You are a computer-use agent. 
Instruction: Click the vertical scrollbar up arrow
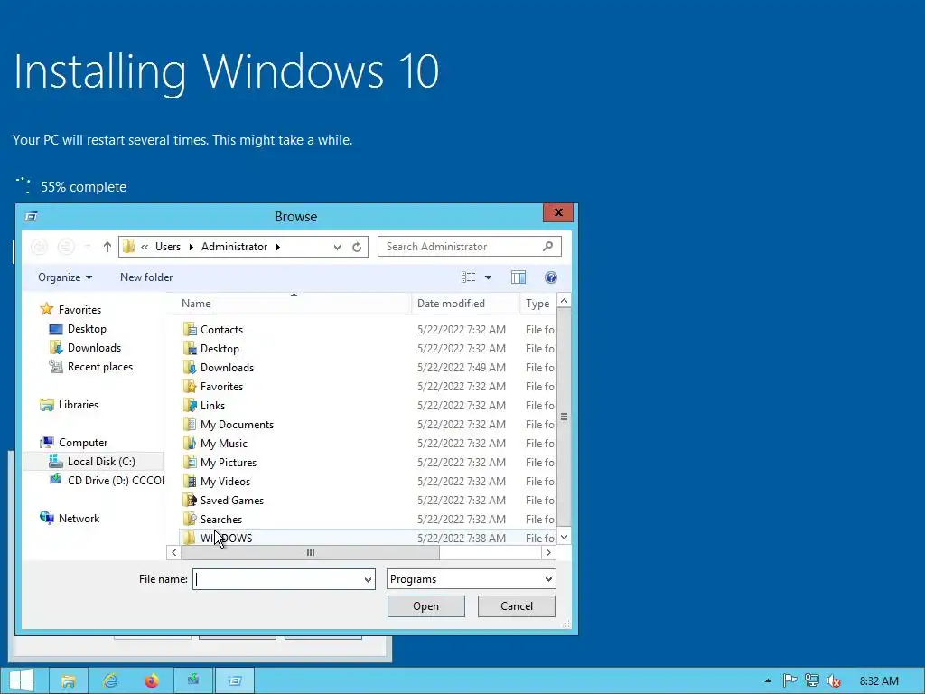point(564,301)
